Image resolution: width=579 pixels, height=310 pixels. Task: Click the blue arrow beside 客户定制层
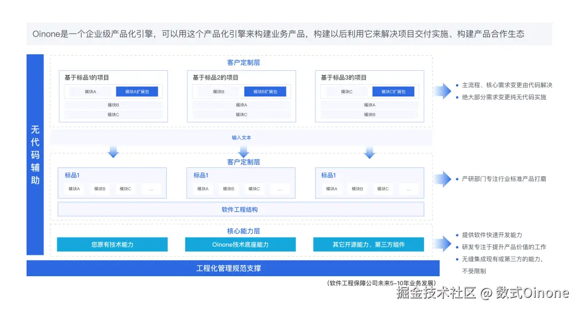pyautogui.click(x=444, y=90)
